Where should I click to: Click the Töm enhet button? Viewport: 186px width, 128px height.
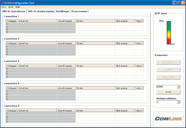pos(168,69)
